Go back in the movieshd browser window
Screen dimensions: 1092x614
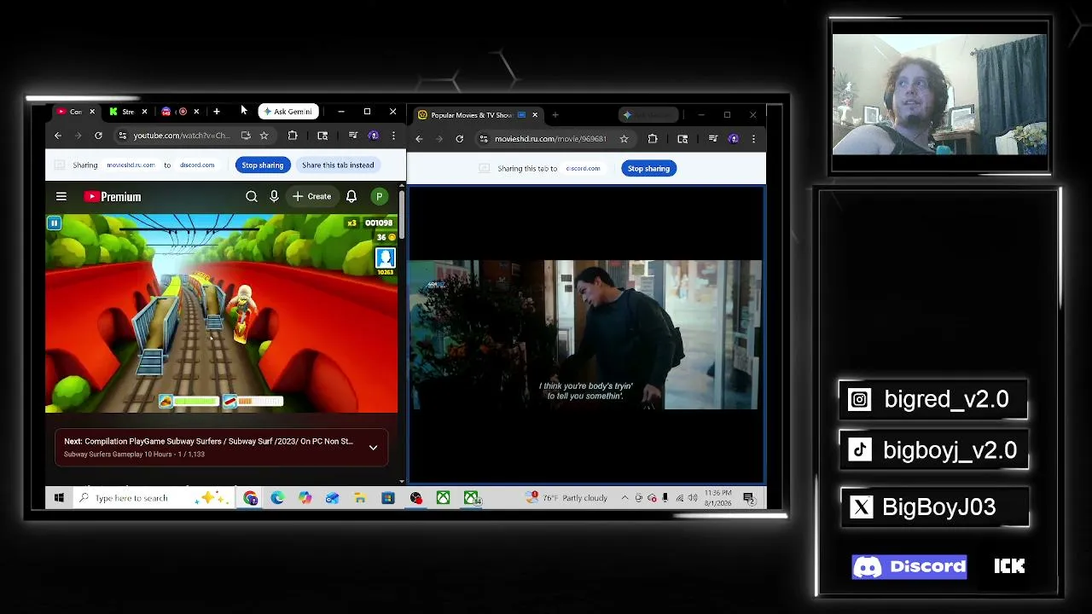coord(419,139)
